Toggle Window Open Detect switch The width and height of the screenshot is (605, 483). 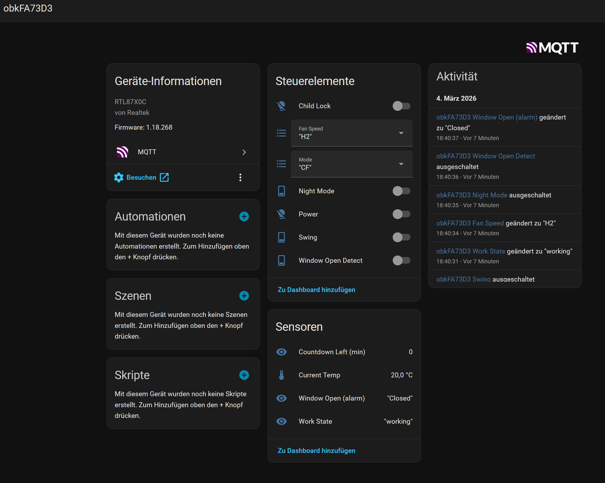[x=401, y=260]
